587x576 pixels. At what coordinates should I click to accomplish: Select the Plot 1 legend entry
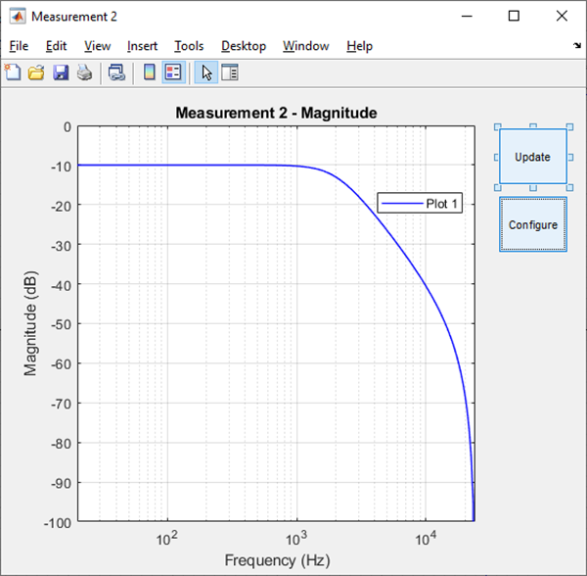419,204
